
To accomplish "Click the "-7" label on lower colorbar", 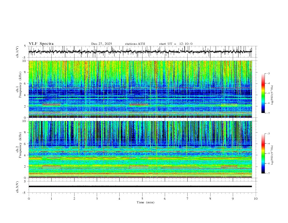I will coord(268,173).
